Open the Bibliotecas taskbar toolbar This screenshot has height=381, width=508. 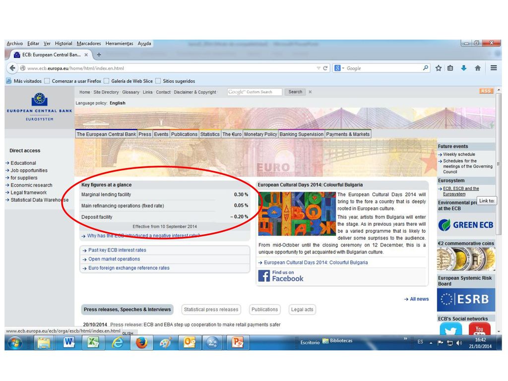pos(337,340)
